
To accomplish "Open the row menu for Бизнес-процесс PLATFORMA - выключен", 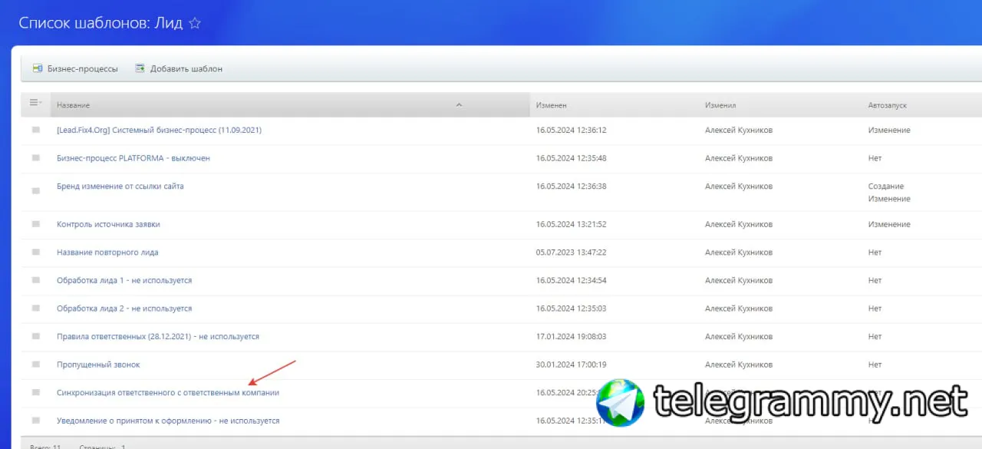I will pos(35,158).
